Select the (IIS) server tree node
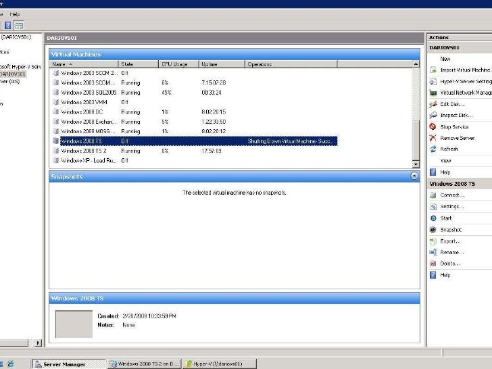 10,81
